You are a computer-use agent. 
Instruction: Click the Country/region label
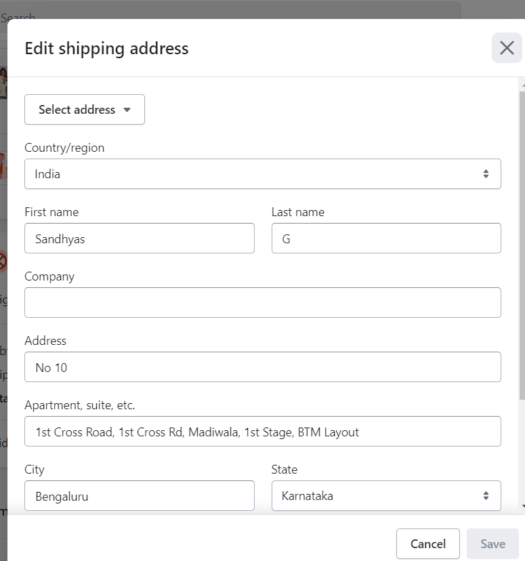point(64,148)
